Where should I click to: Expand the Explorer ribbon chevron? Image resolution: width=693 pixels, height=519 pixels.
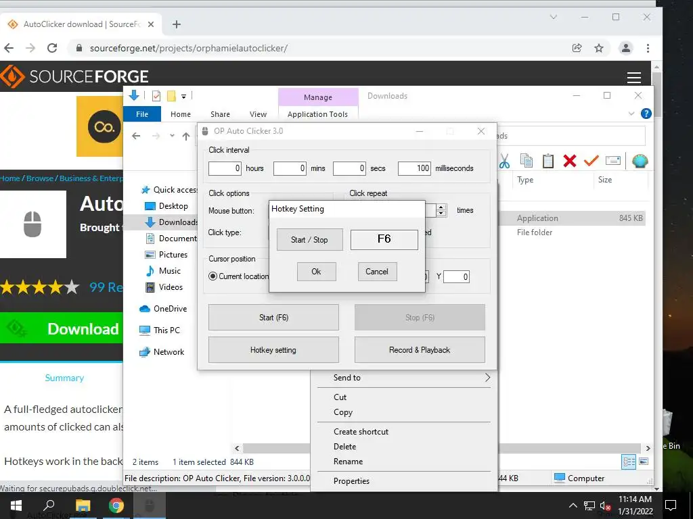point(631,114)
